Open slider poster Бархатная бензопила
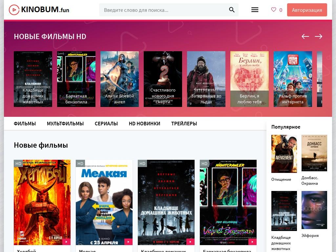Viewport: 336px width, 252px height. (x=76, y=79)
